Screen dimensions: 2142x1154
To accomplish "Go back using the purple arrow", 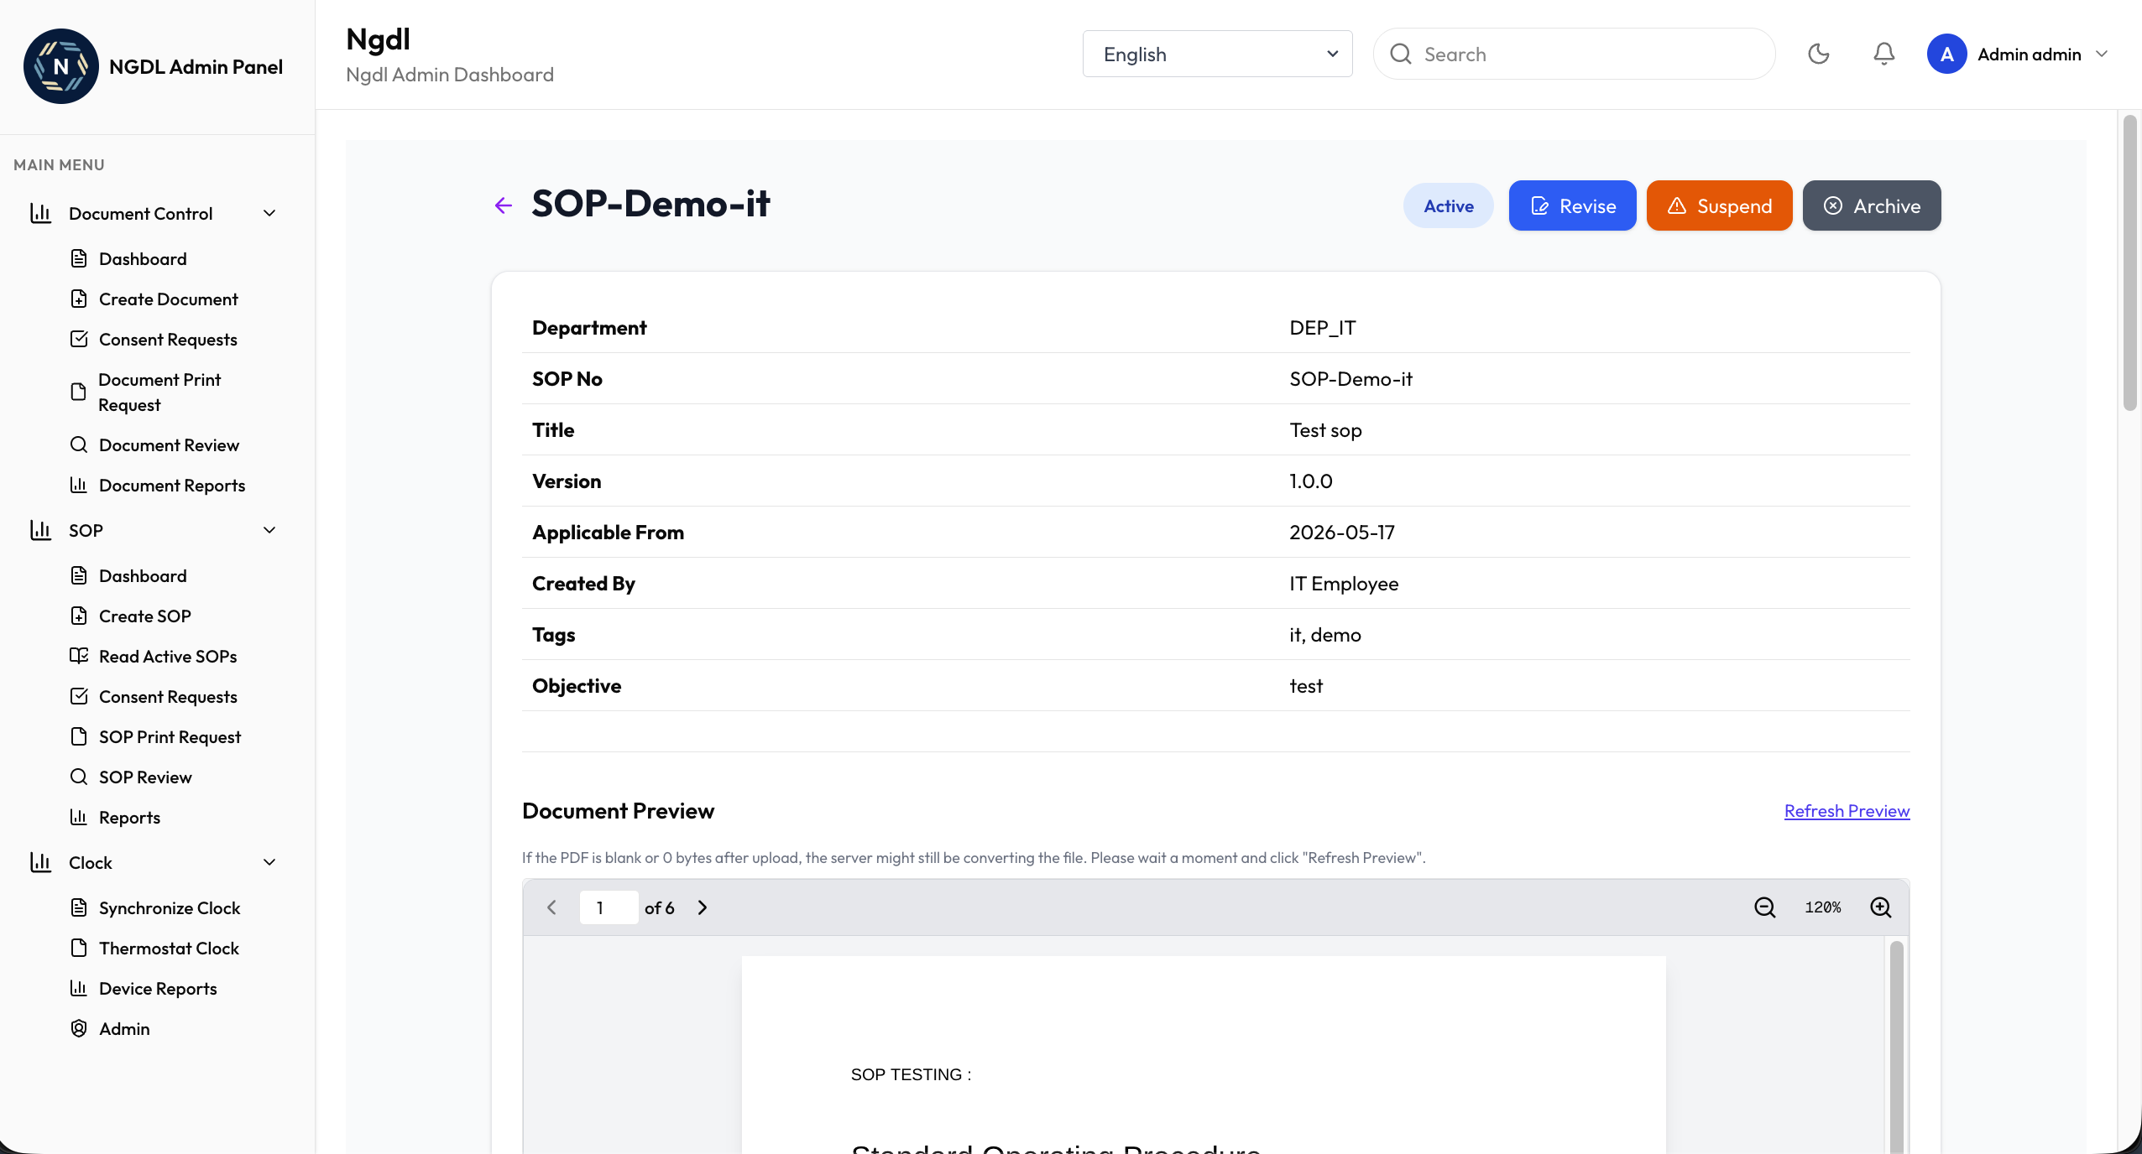I will pos(504,205).
